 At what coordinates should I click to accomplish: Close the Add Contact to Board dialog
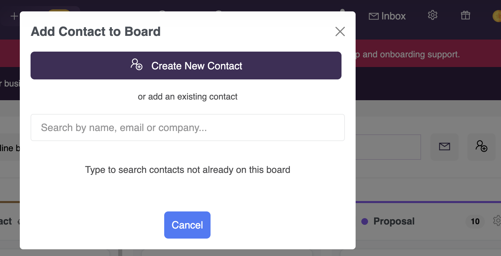coord(340,31)
